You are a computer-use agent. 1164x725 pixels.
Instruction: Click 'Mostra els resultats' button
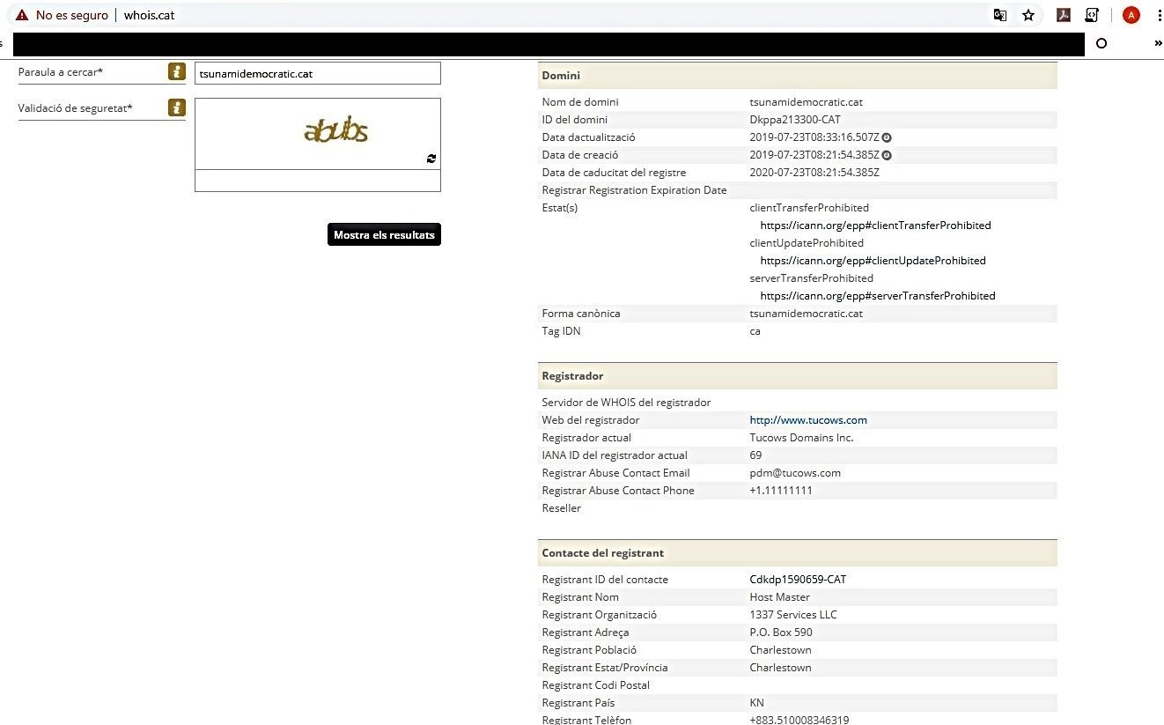coord(384,235)
